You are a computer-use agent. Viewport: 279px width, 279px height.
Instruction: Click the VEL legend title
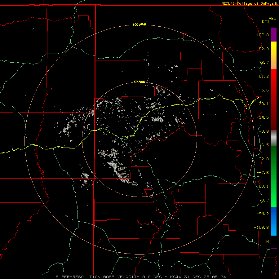pyautogui.click(x=272, y=19)
